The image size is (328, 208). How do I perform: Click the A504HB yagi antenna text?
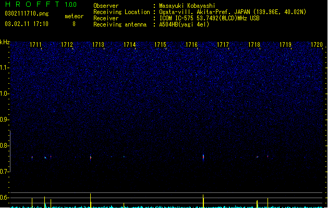tap(184, 24)
